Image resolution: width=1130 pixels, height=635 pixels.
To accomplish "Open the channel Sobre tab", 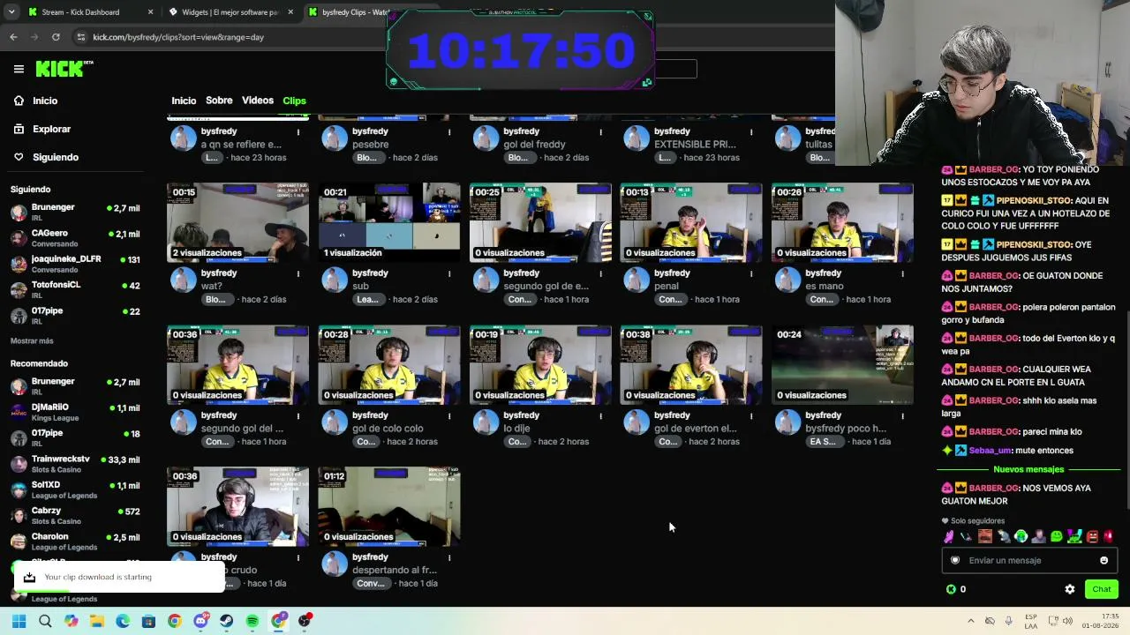I will 219,101.
